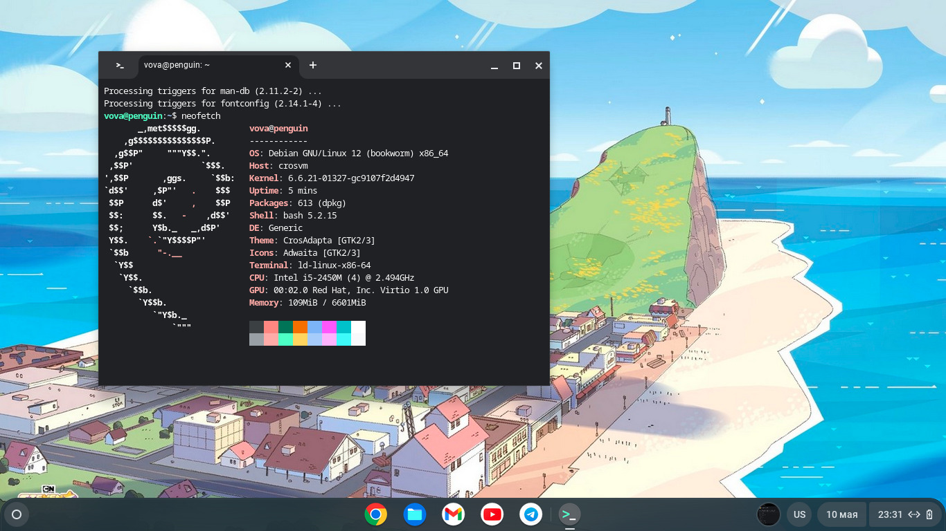The image size is (946, 531).
Task: Click the orange color block in neofetch palette
Action: pyautogui.click(x=300, y=327)
